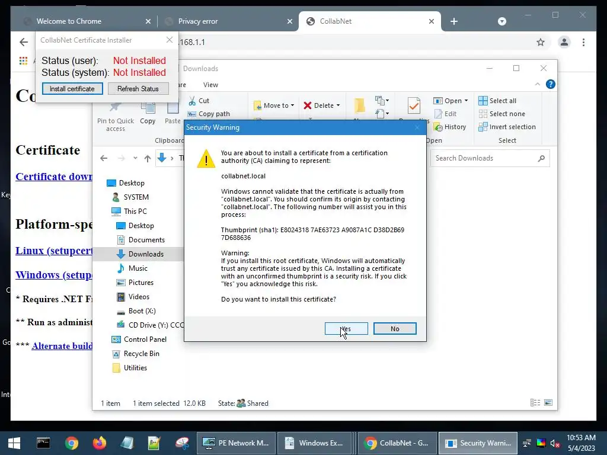Bookmark this page with the star
This screenshot has width=607, height=455.
point(541,42)
